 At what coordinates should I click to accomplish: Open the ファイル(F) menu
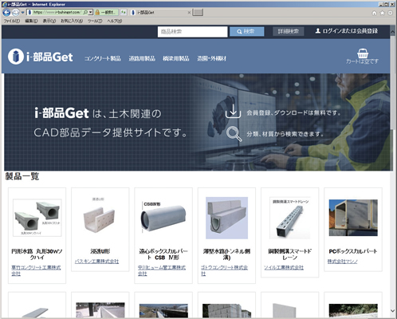(12, 21)
